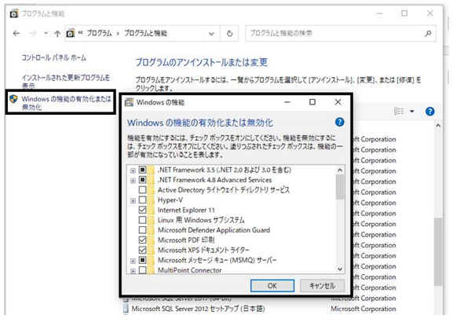Image resolution: width=453 pixels, height=326 pixels.
Task: Toggle the MSMQ server checkbox
Action: click(142, 260)
